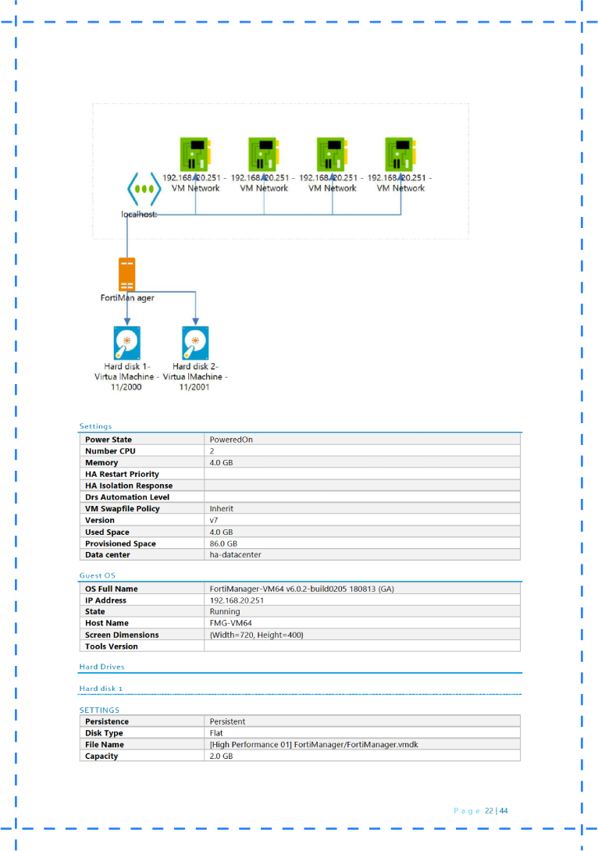Select the 'State' label in Guest OS table
598x851 pixels.
95,611
